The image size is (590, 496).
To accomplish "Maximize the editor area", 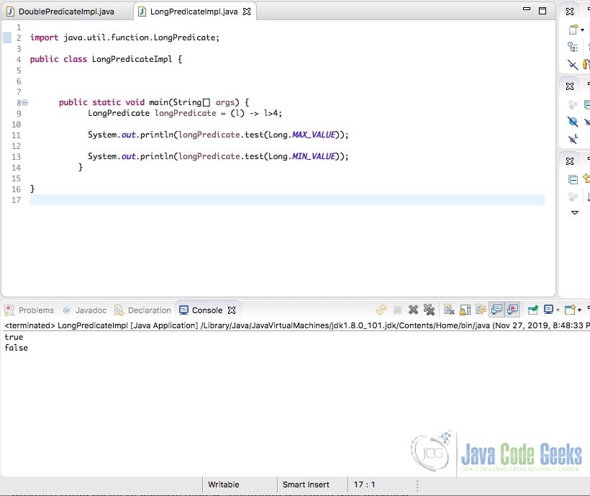I will [543, 11].
